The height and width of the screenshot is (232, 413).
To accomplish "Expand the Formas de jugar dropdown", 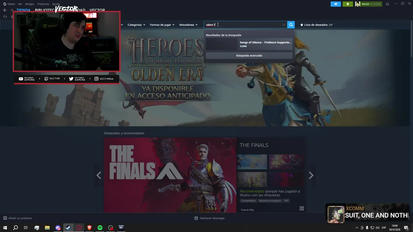I will [x=162, y=25].
